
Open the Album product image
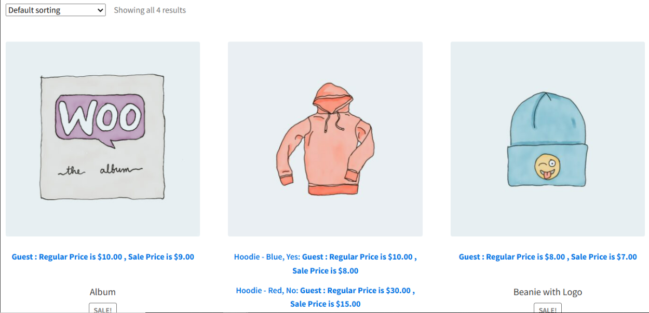pyautogui.click(x=103, y=139)
